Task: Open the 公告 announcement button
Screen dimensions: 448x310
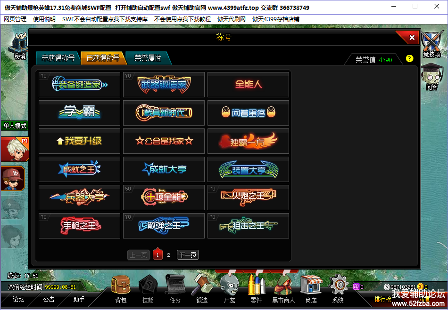Action: point(49,299)
